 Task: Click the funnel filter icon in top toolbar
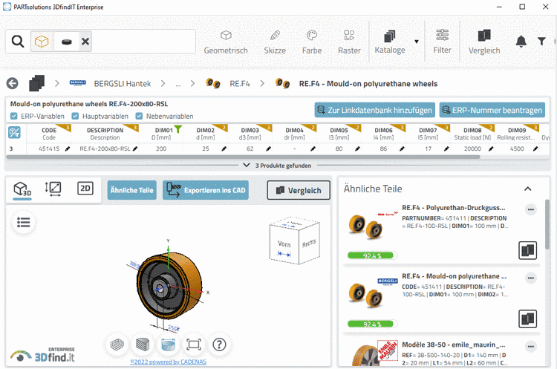(541, 41)
